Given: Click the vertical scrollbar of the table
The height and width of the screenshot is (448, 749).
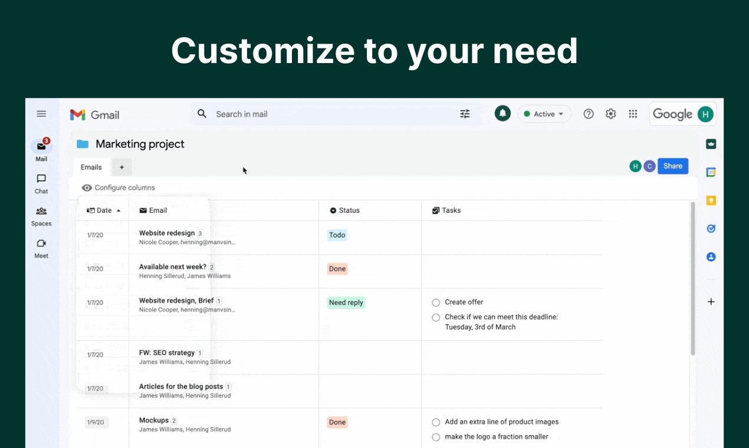Looking at the screenshot, I should coord(692,278).
